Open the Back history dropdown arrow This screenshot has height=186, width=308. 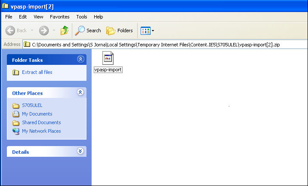pyautogui.click(x=32, y=30)
